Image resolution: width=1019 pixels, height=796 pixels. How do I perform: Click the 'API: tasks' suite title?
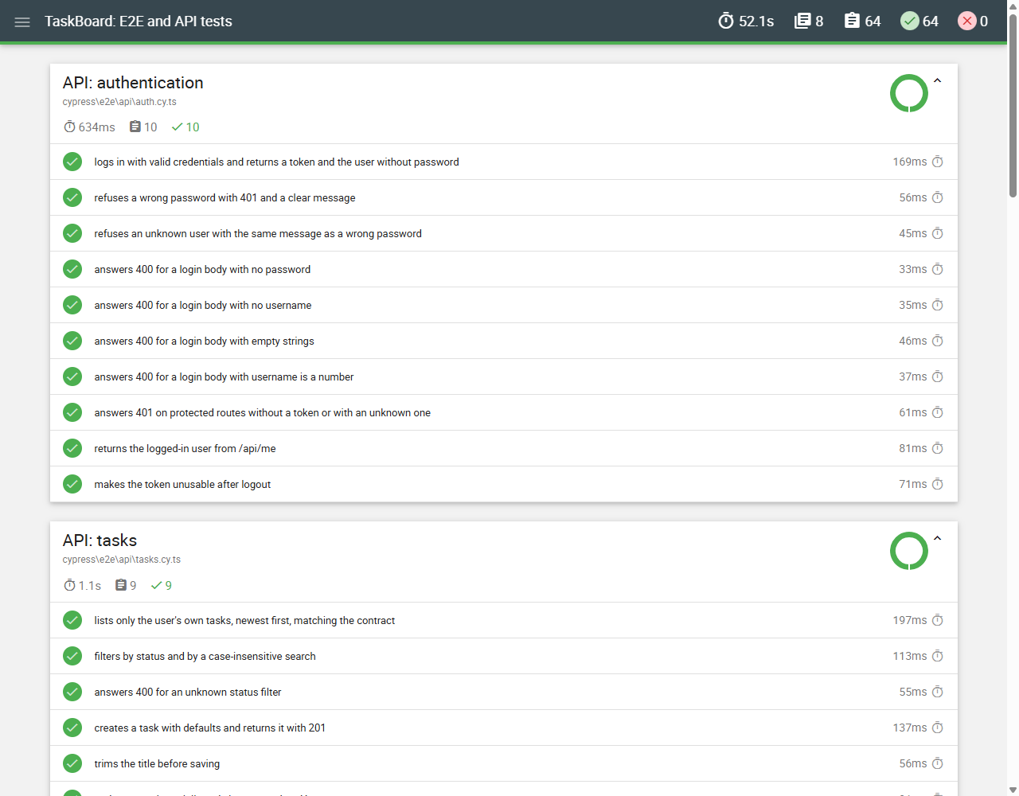click(x=100, y=540)
